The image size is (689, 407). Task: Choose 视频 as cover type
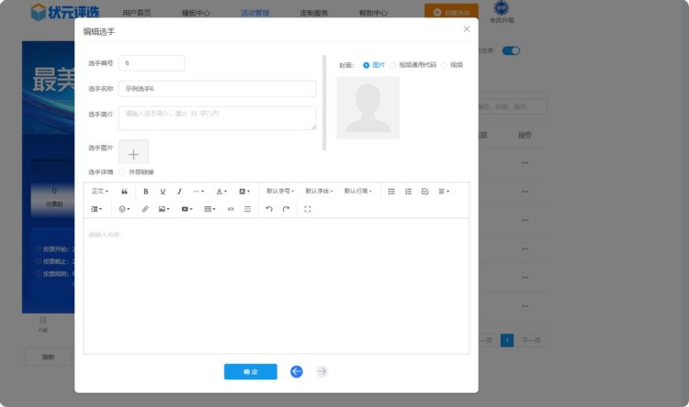(445, 65)
